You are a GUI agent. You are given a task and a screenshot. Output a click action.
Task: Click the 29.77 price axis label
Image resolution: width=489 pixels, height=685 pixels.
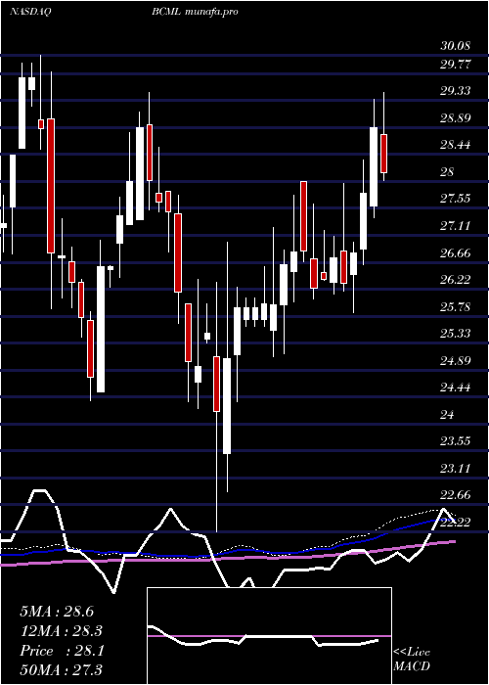coord(456,65)
